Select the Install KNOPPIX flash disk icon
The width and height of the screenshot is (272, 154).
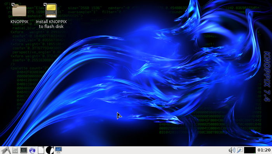51,10
